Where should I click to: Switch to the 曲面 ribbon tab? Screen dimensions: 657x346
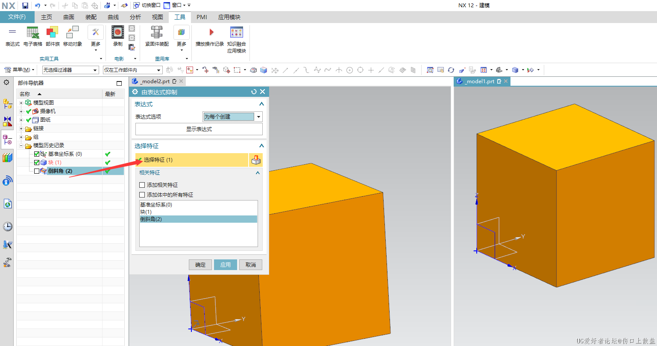tap(69, 17)
